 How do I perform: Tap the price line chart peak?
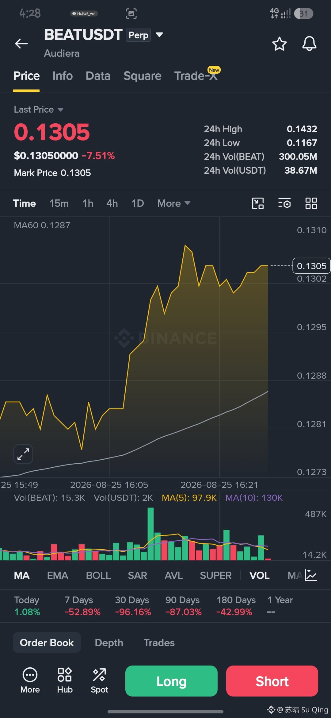pyautogui.click(x=185, y=245)
